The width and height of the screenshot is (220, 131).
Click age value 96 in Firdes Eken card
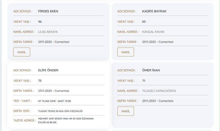tap(40, 22)
